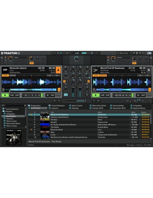Click deck A channel volume fader
The image size is (153, 198).
[x=73, y=92]
